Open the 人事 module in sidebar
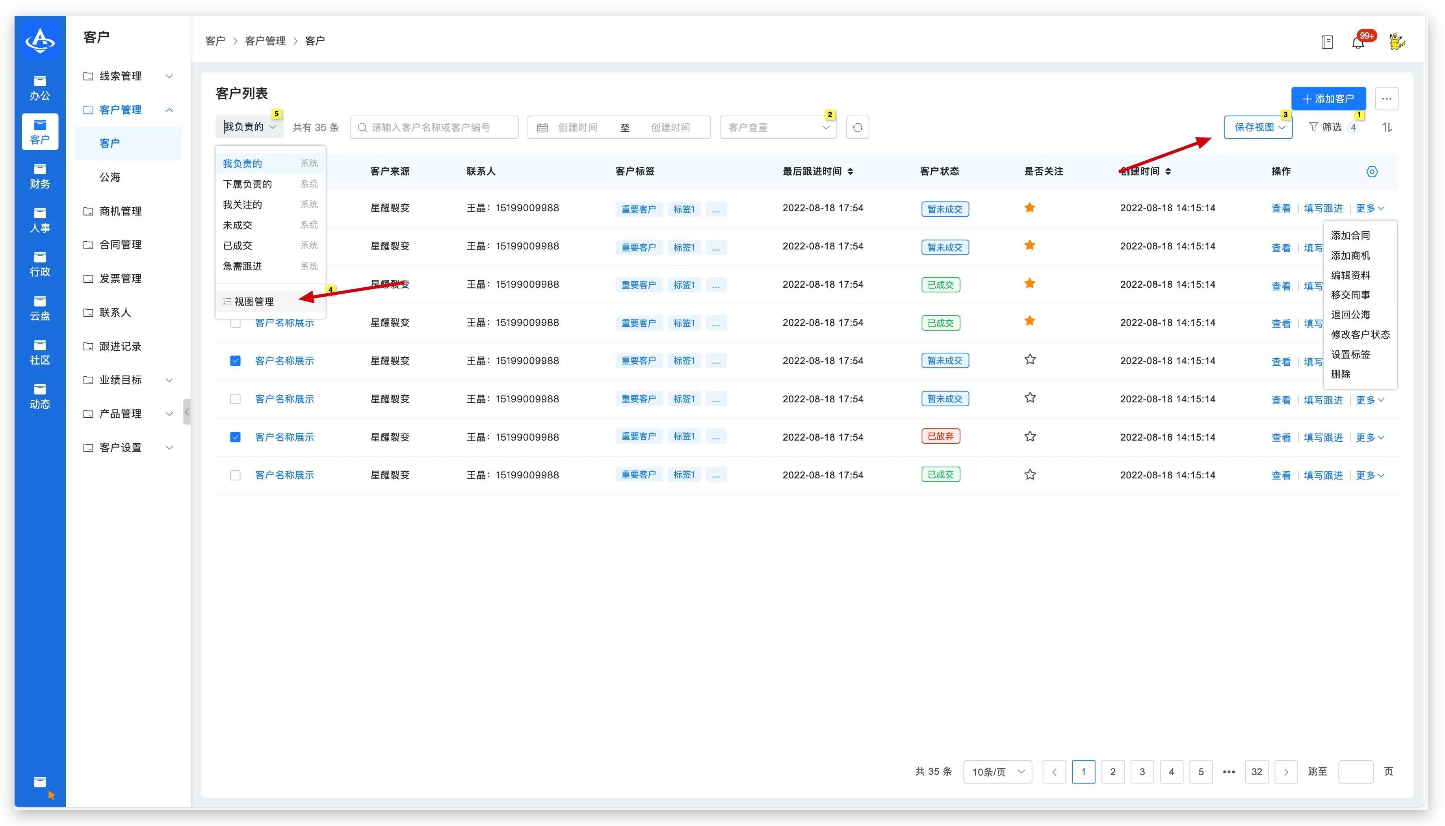 click(x=40, y=220)
